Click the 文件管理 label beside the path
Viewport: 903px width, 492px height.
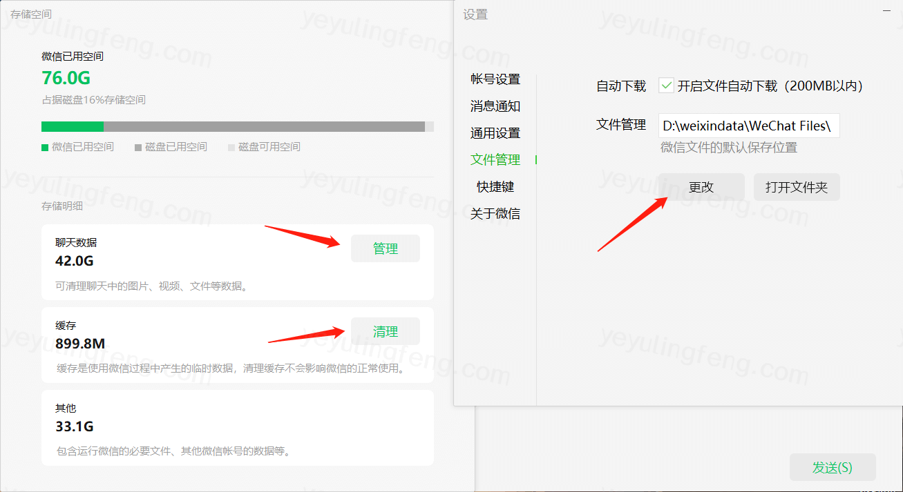621,125
